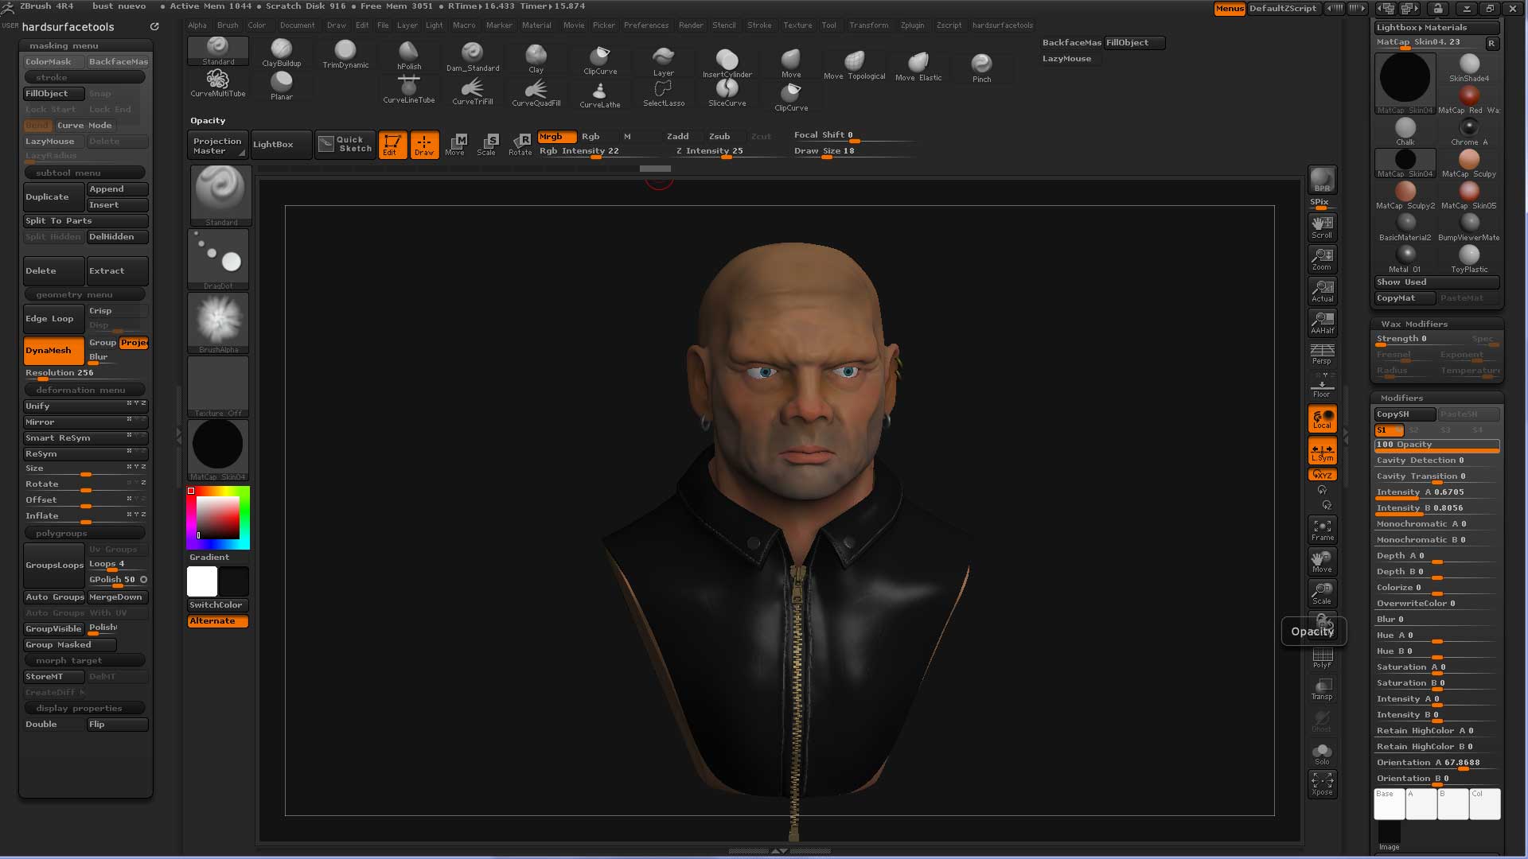Expand the subtool menu section
This screenshot has width=1528, height=859.
click(x=84, y=173)
